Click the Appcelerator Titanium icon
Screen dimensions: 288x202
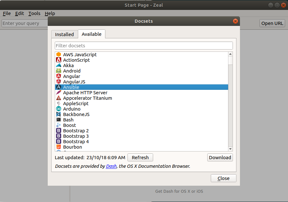[x=59, y=98]
